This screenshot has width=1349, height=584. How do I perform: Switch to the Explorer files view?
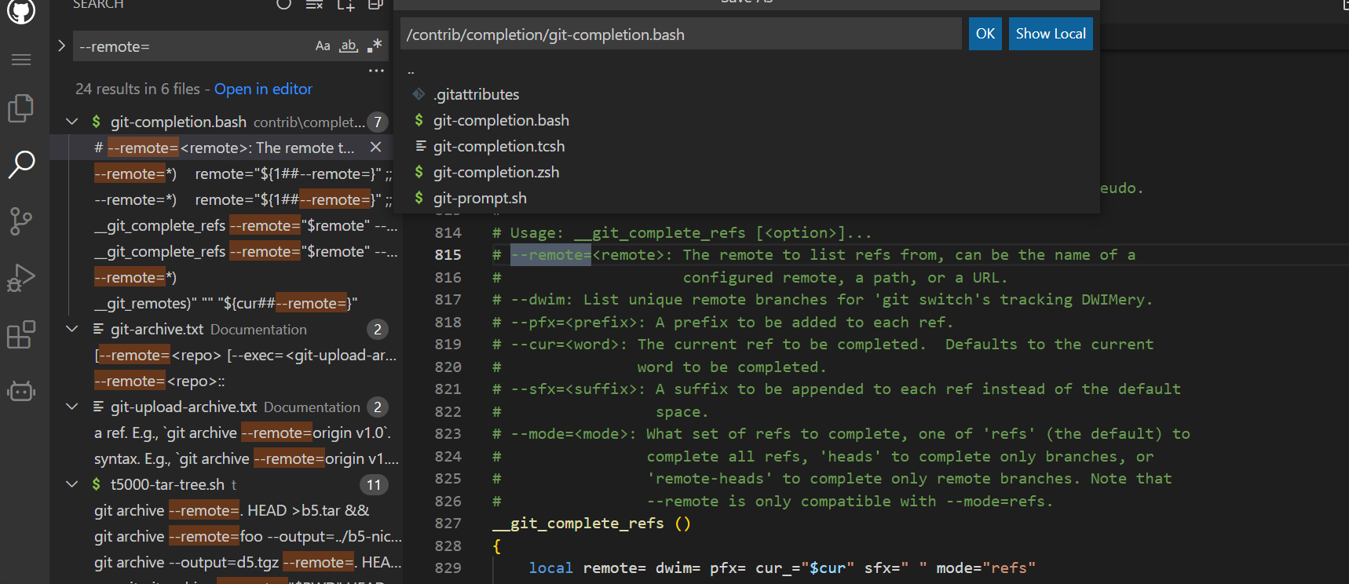[x=21, y=108]
